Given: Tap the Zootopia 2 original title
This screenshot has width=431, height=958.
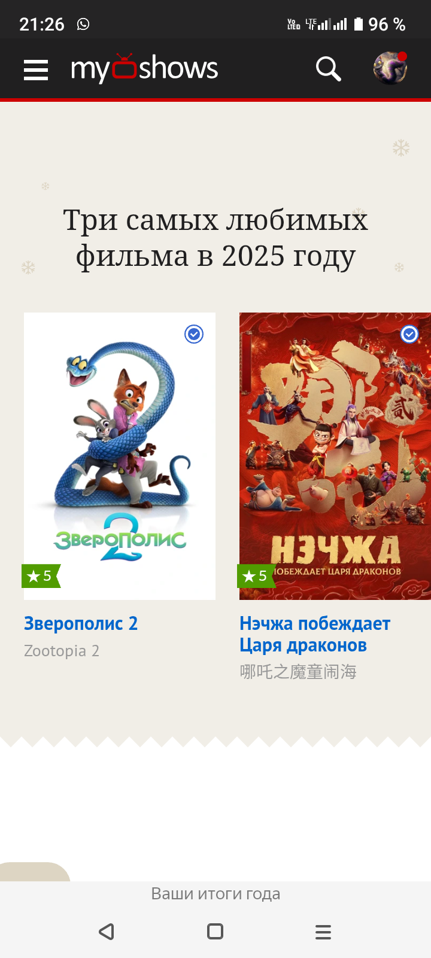Looking at the screenshot, I should [62, 651].
